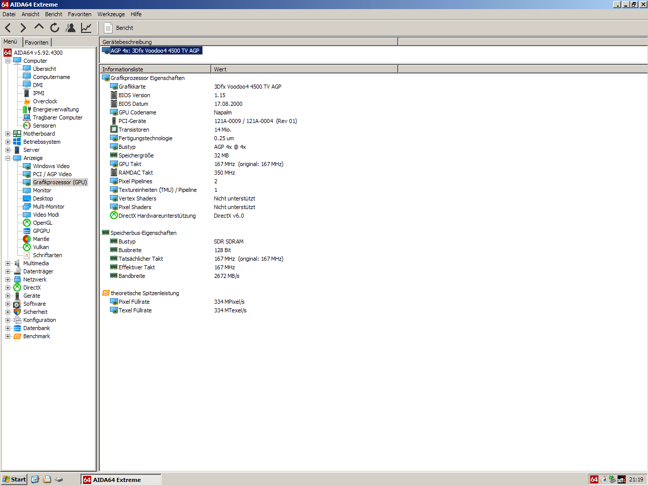
Task: Click the Back navigation arrow
Action: 8,28
